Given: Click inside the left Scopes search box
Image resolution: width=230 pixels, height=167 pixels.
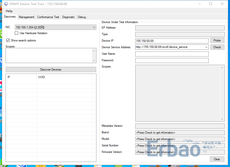Looking at the screenshot, I should coord(49,55).
